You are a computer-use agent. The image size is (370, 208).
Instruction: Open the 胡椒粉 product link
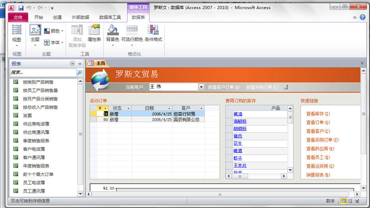click(240, 129)
